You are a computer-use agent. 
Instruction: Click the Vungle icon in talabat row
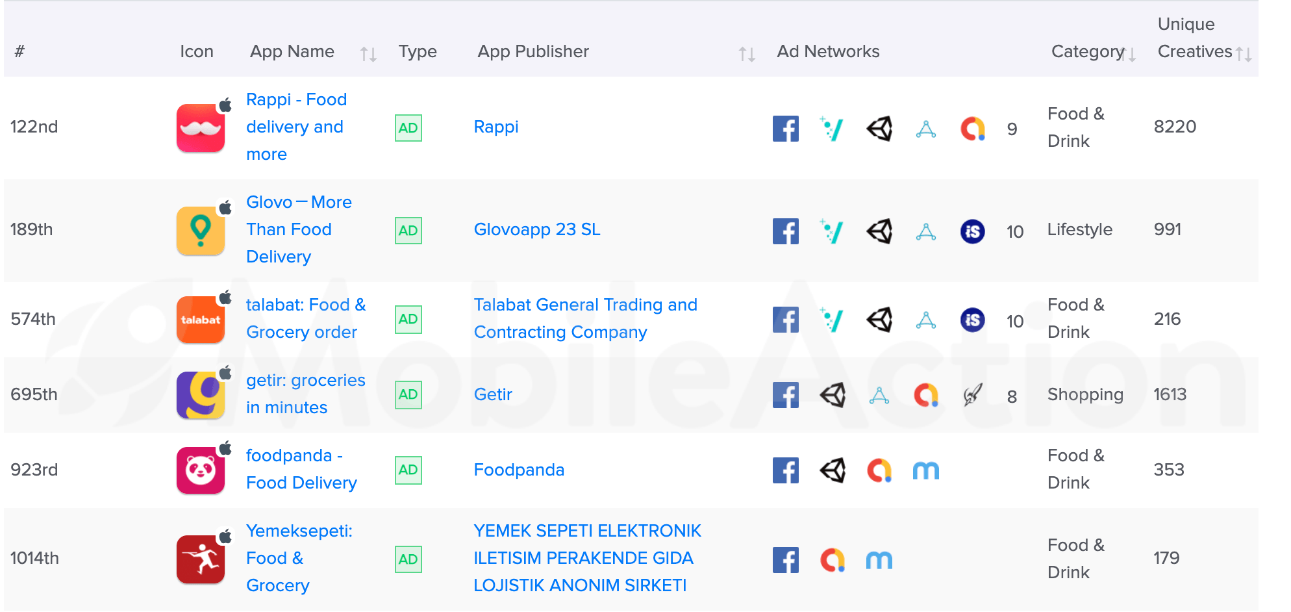[832, 319]
